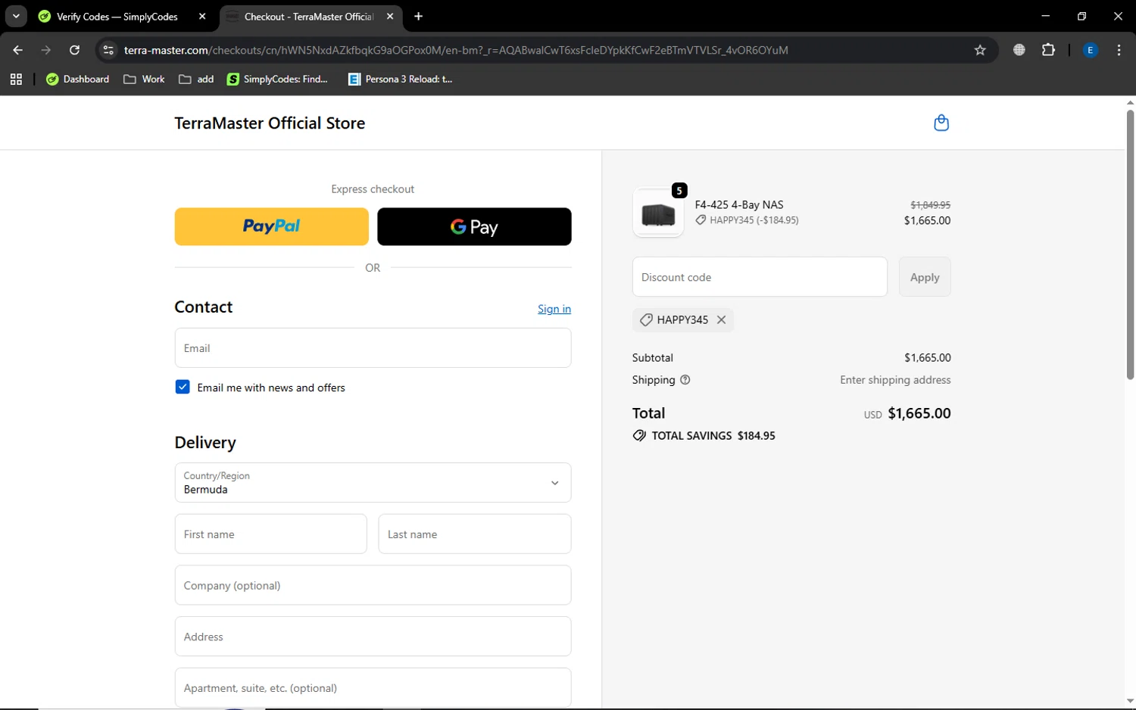Click the crossed-out $1,849.95 price
This screenshot has height=710, width=1136.
(930, 205)
